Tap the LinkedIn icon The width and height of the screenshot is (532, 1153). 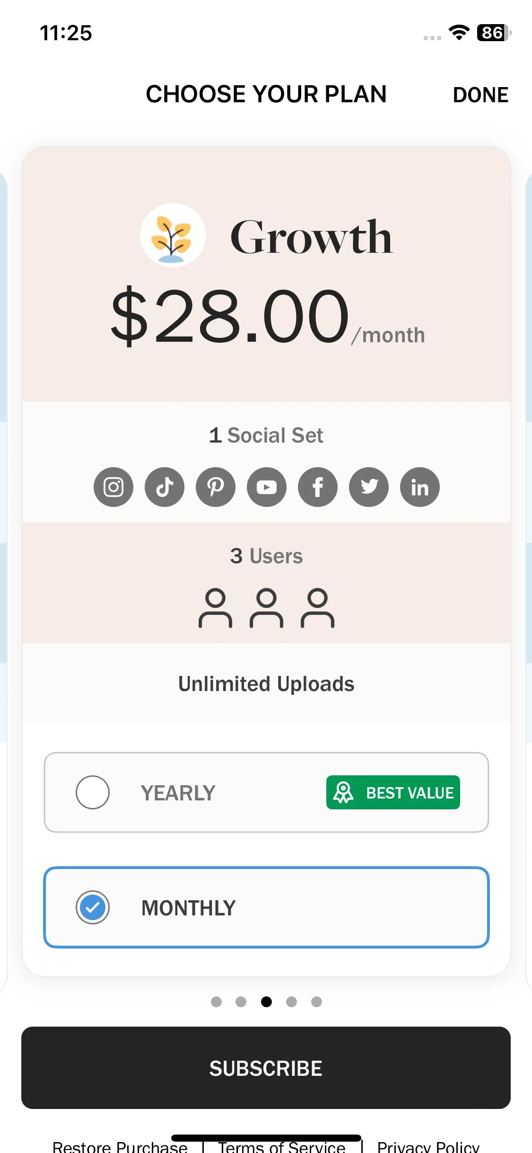coord(420,487)
